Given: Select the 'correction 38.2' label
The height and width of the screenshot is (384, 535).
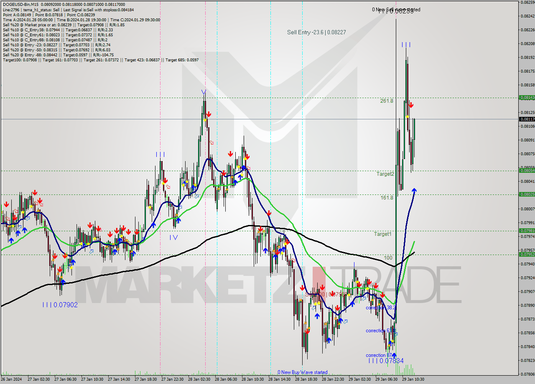Looking at the screenshot, I should coord(381,308).
